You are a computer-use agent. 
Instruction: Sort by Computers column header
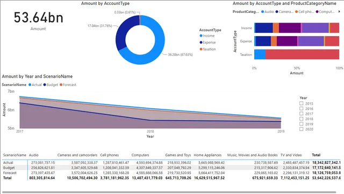coord(140,155)
